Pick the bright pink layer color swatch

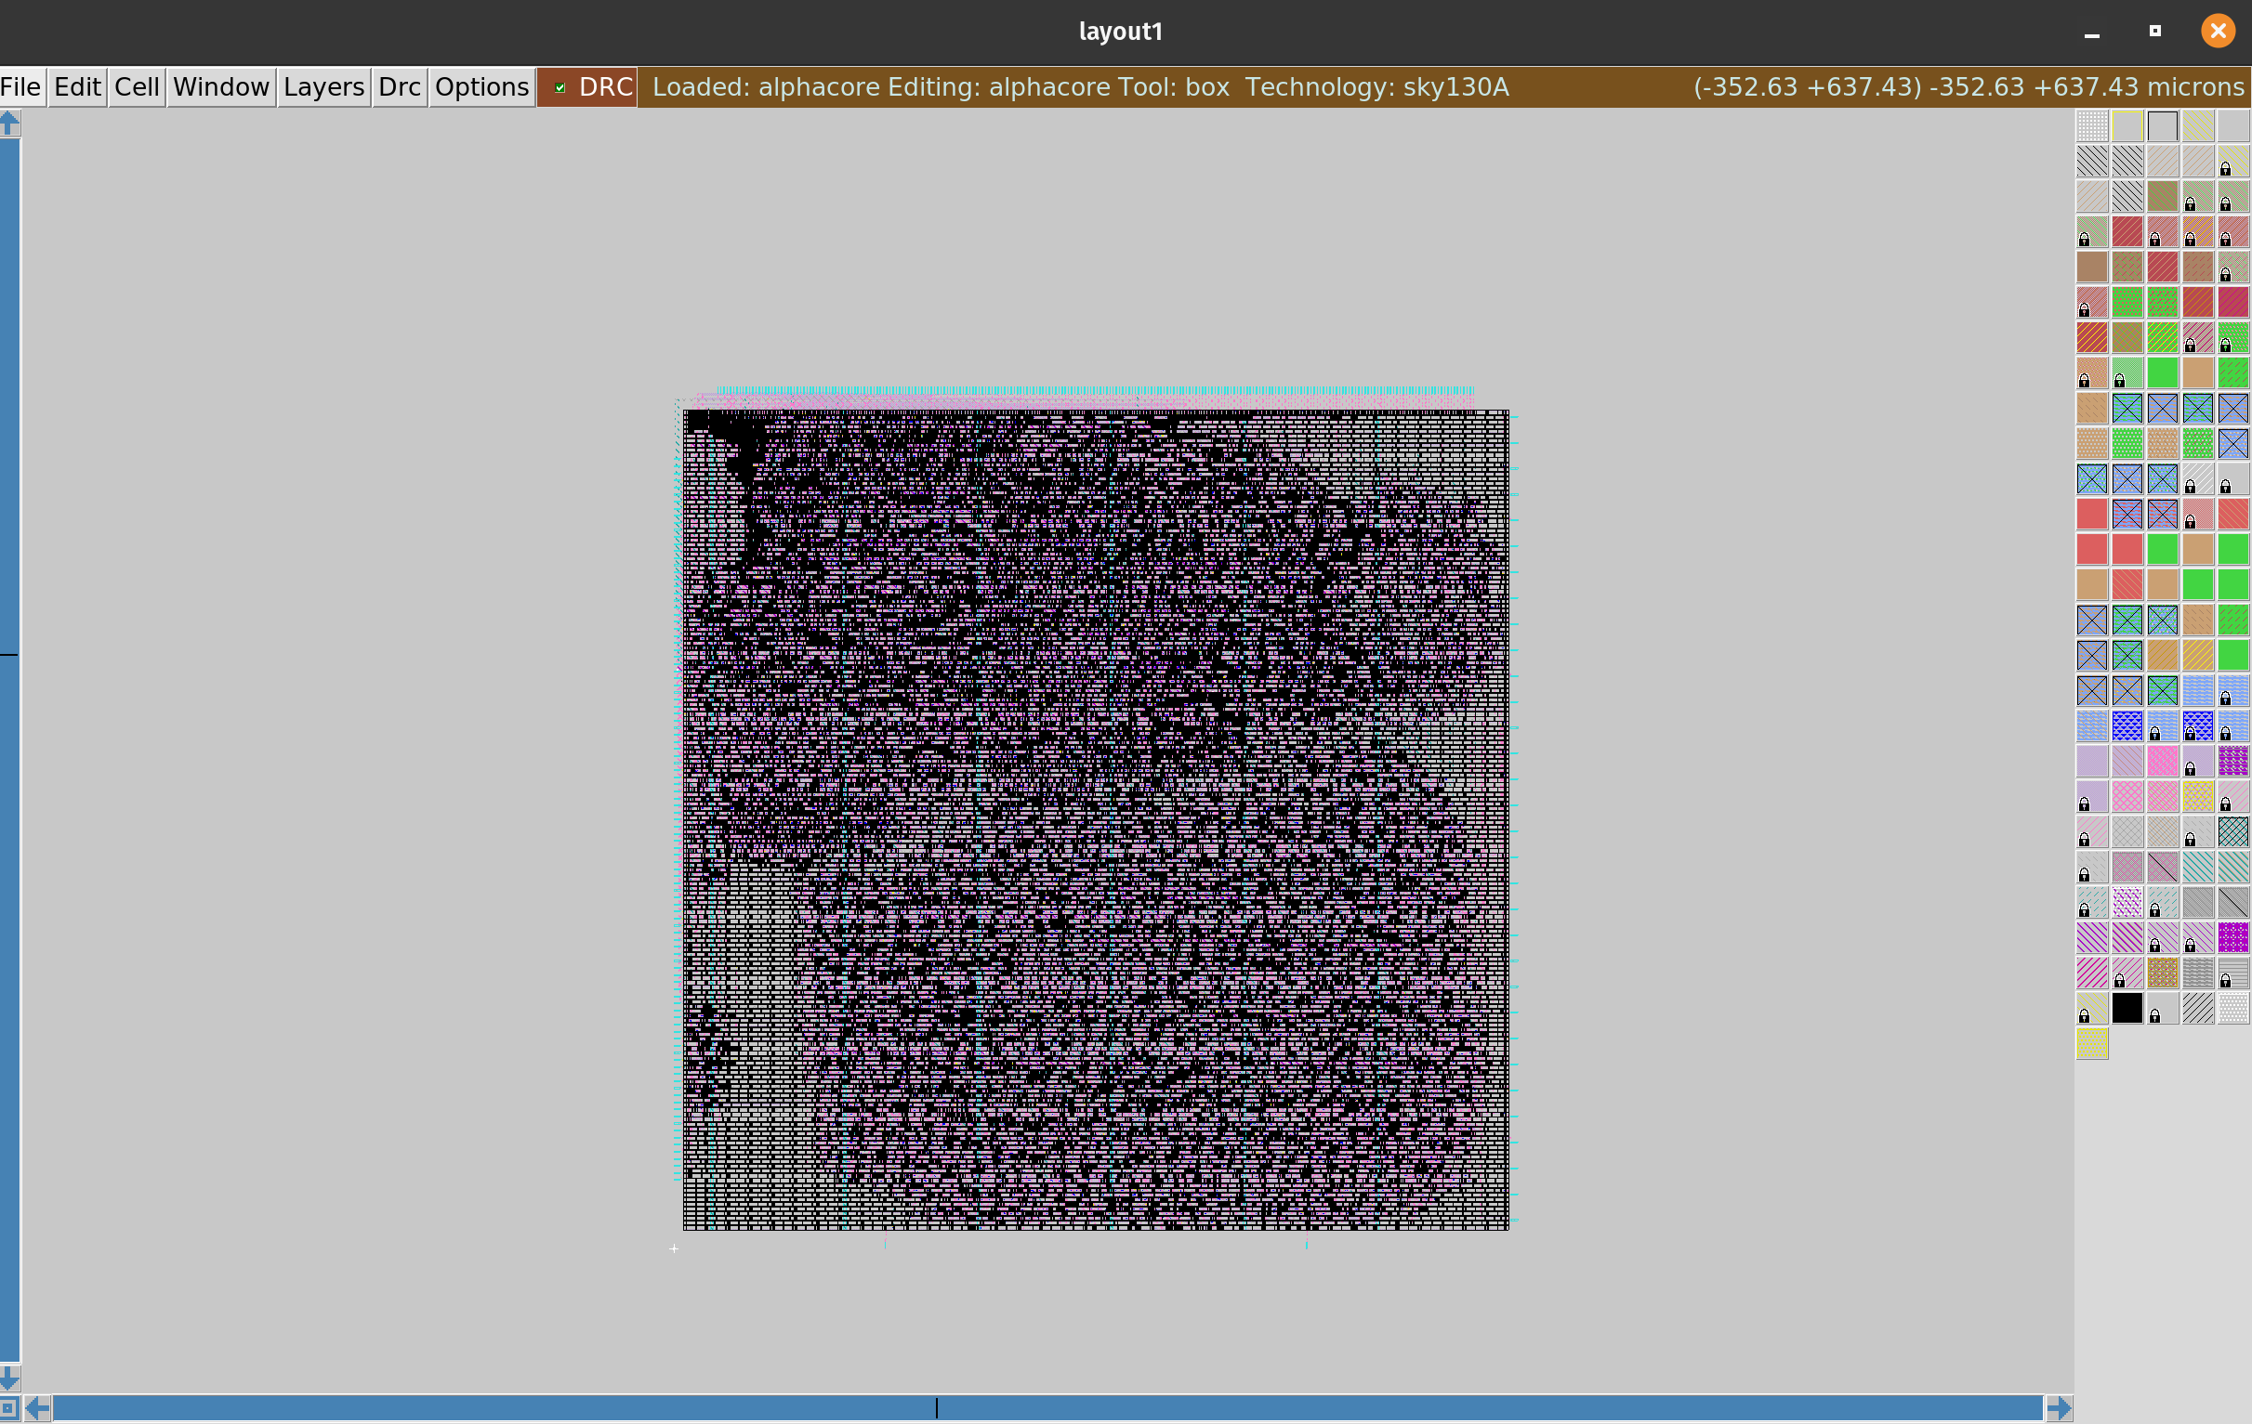click(2162, 761)
